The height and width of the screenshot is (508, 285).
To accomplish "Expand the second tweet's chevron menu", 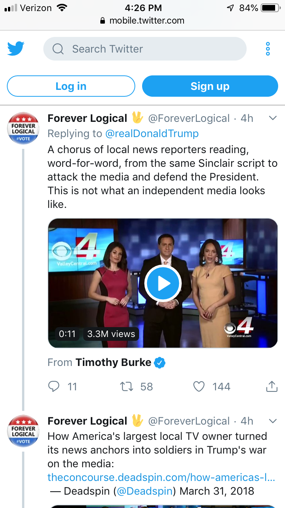I will [272, 421].
